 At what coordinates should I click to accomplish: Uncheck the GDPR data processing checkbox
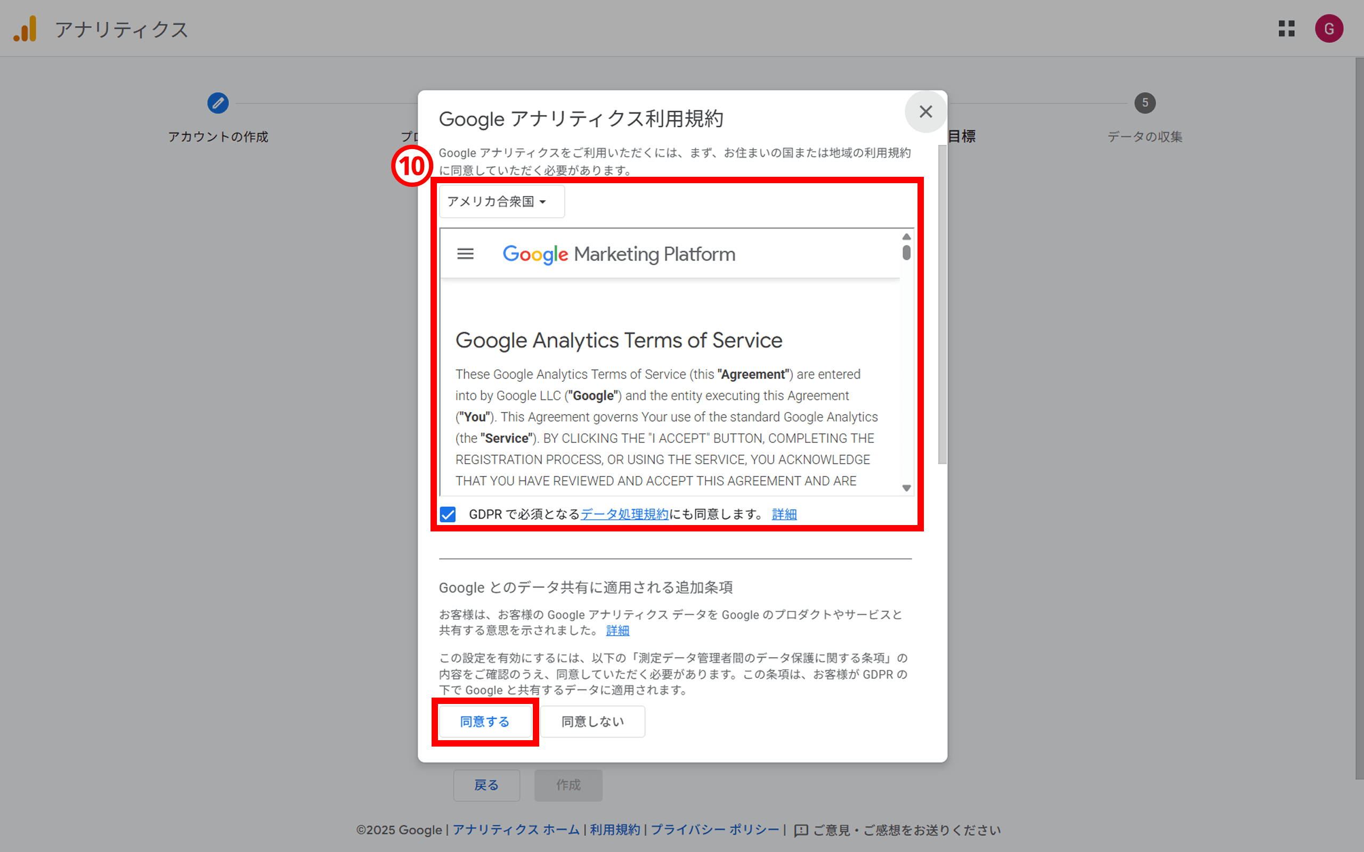(x=448, y=514)
